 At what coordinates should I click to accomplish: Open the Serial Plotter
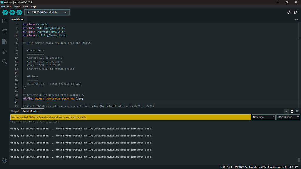(x=289, y=12)
